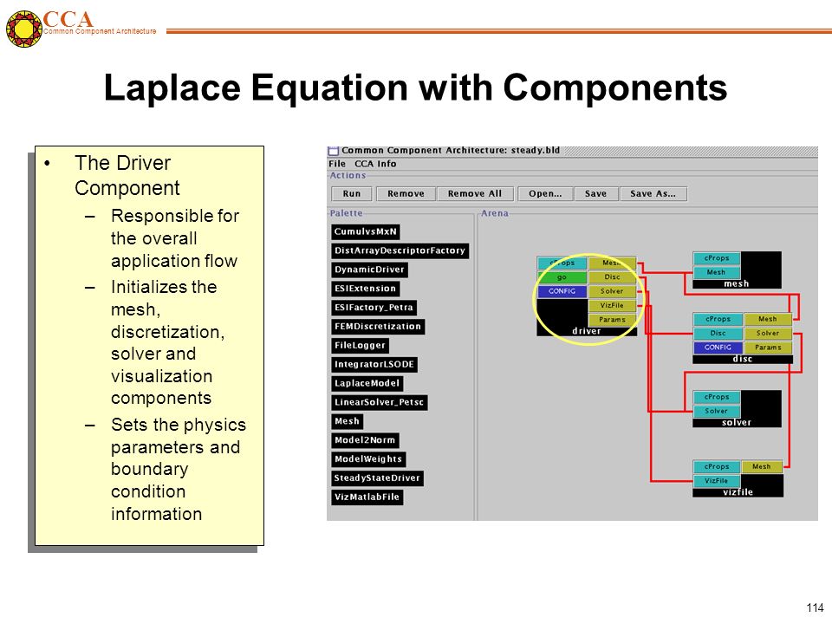
Task: Click the driver's VizFile uses port
Action: 612,306
